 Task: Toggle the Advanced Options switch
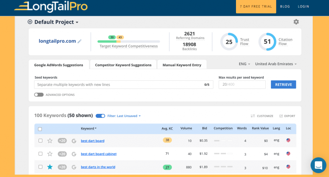[x=39, y=95]
